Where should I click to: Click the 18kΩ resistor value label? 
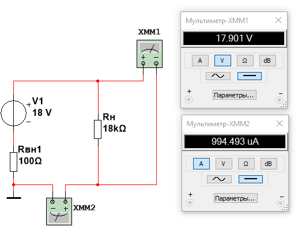(115, 129)
